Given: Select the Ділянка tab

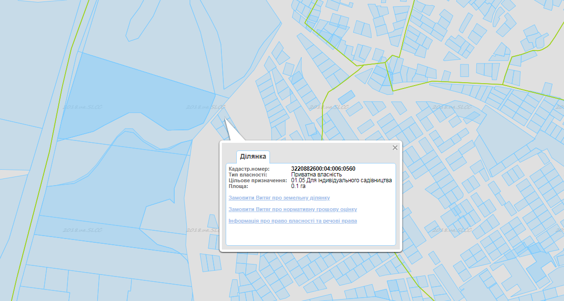Looking at the screenshot, I should 253,157.
